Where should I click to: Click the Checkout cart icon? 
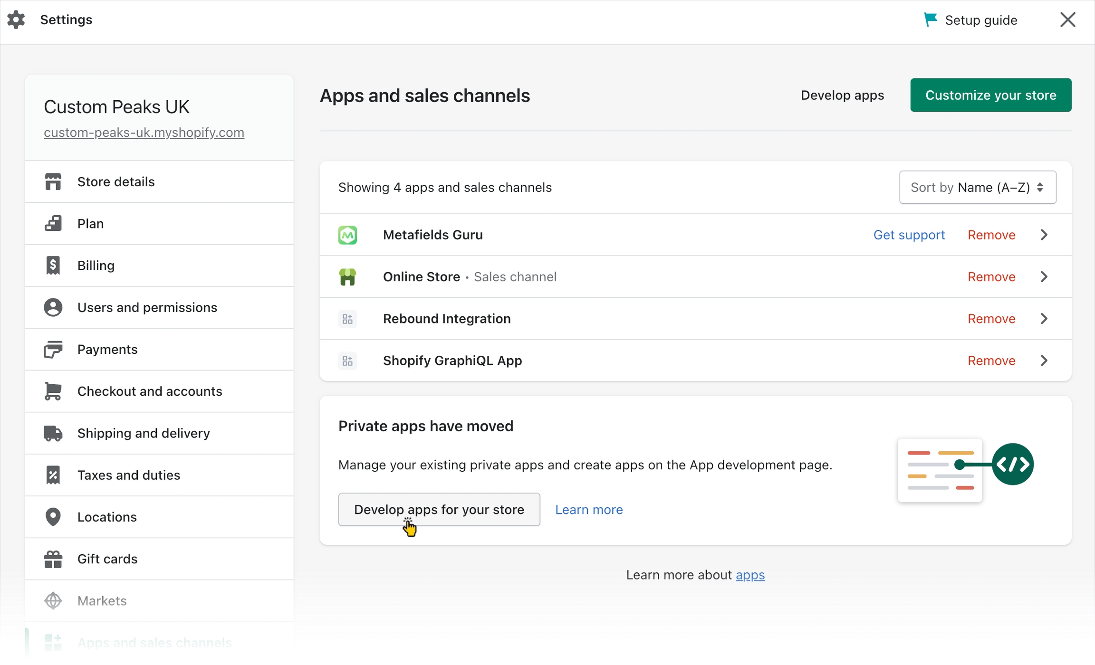53,391
